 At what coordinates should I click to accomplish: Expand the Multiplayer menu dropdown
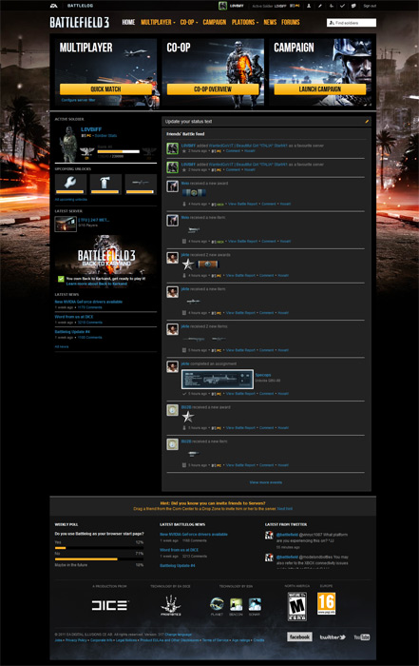coord(158,22)
